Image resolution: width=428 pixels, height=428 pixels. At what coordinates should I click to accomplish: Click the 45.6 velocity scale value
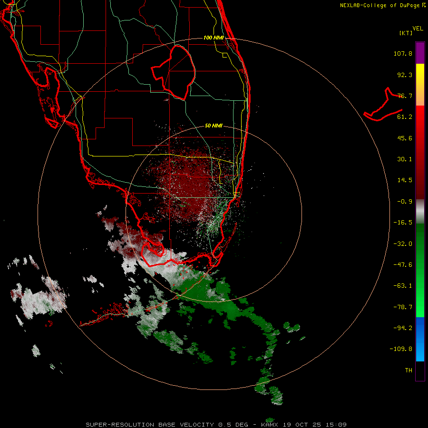[405, 138]
